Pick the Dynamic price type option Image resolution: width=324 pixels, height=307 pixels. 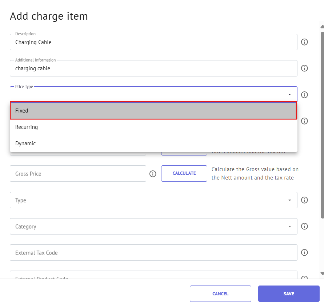point(153,143)
